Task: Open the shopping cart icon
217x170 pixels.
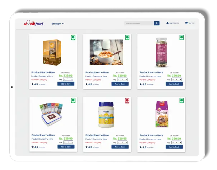Action: tap(186, 23)
